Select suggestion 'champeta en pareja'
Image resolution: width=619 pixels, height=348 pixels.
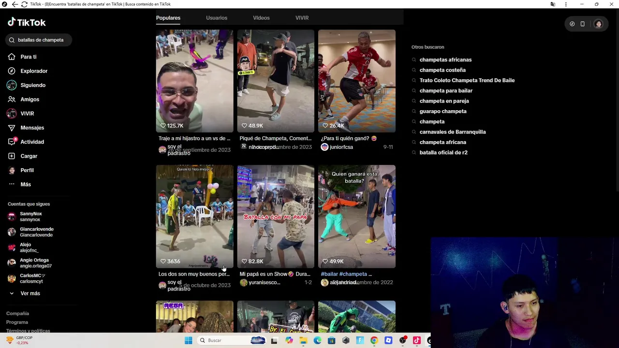(444, 101)
